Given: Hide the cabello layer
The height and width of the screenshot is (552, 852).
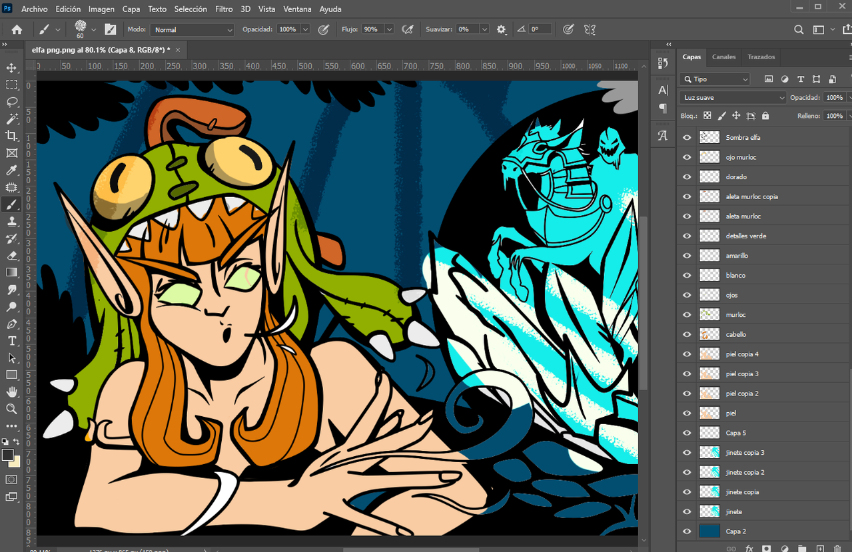Looking at the screenshot, I should (x=687, y=334).
